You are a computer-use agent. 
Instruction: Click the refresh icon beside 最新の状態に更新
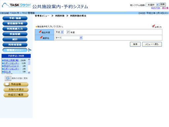(8, 78)
